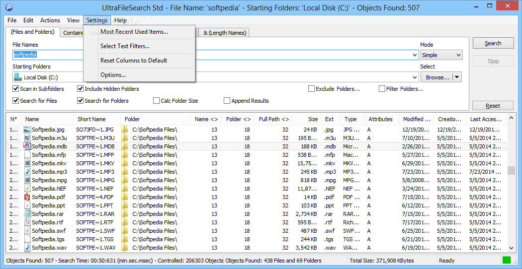Image resolution: width=522 pixels, height=269 pixels.
Task: Click the Softpedia.mfp blank file icon
Action: tap(27, 155)
